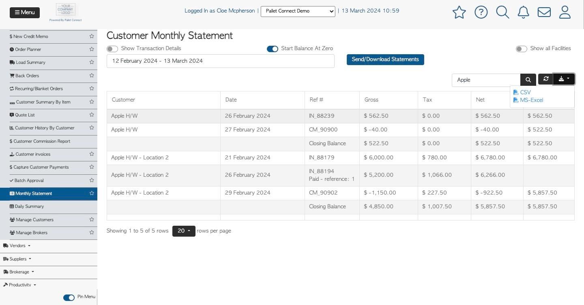
Task: Click the Menu button
Action: [x=25, y=13]
